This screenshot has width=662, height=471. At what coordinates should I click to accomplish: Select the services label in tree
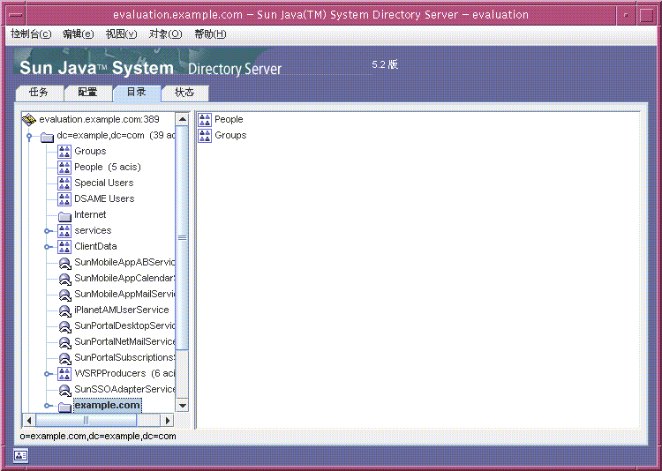pyautogui.click(x=93, y=230)
